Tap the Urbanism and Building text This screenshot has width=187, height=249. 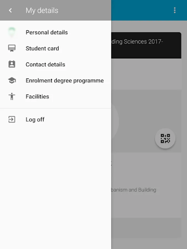click(x=134, y=190)
